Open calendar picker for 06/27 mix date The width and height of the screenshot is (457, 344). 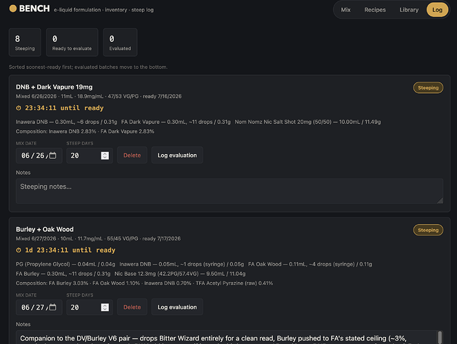[53, 307]
